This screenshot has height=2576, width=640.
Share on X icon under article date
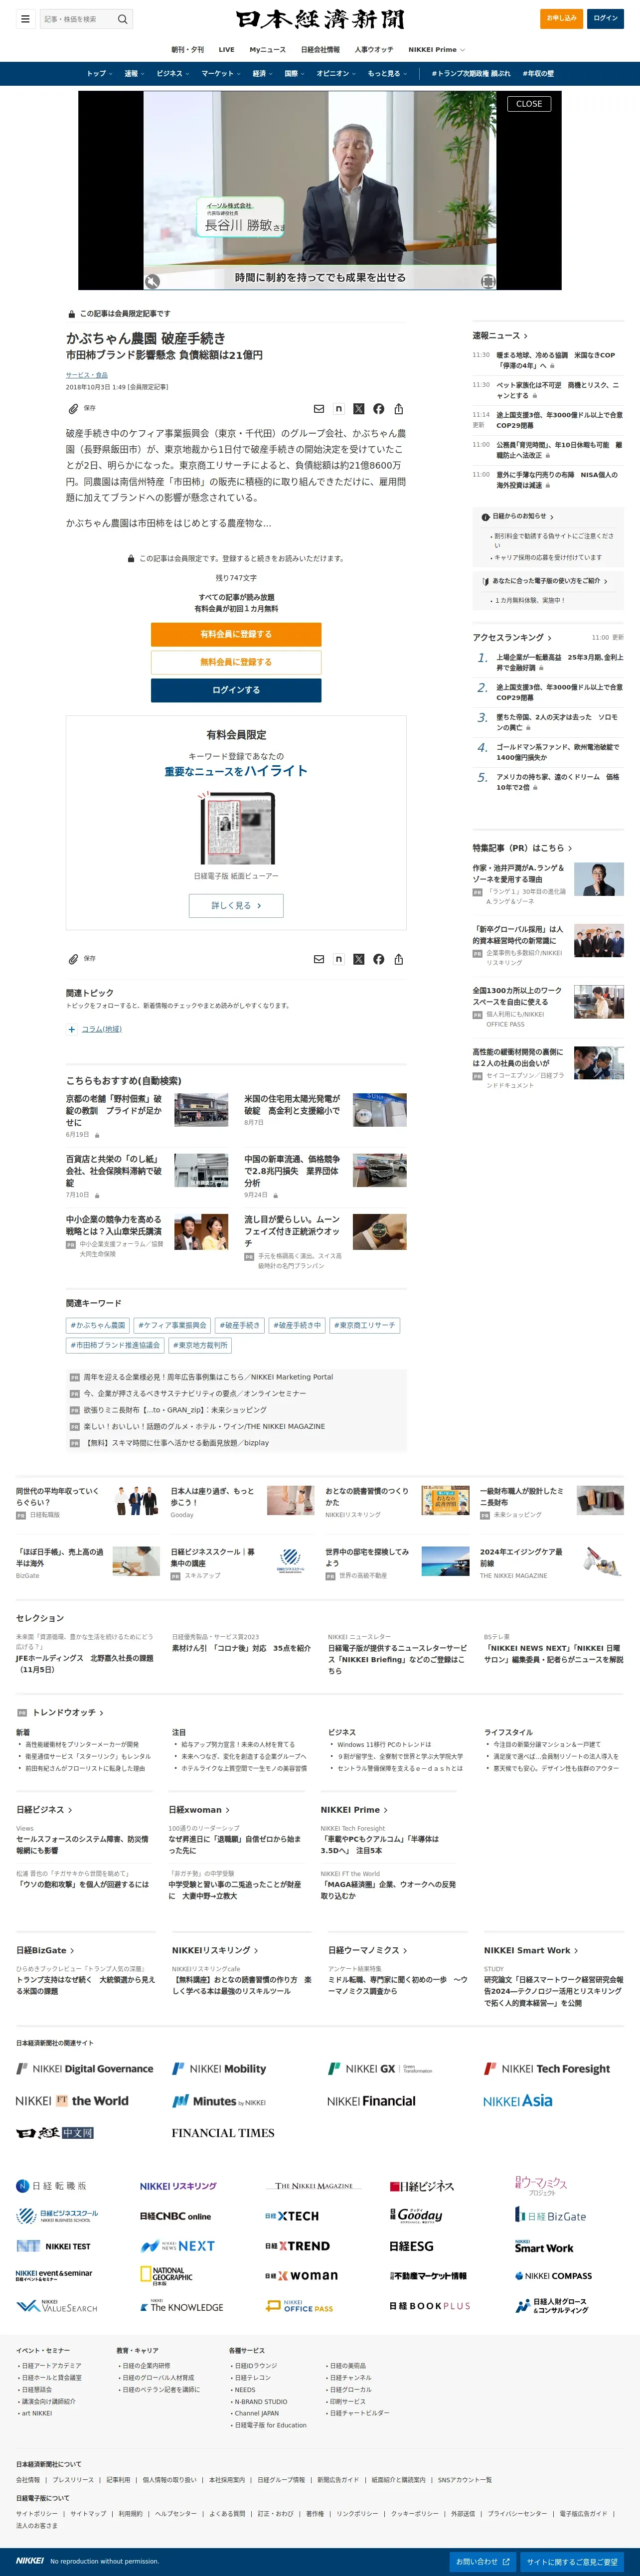tap(359, 408)
